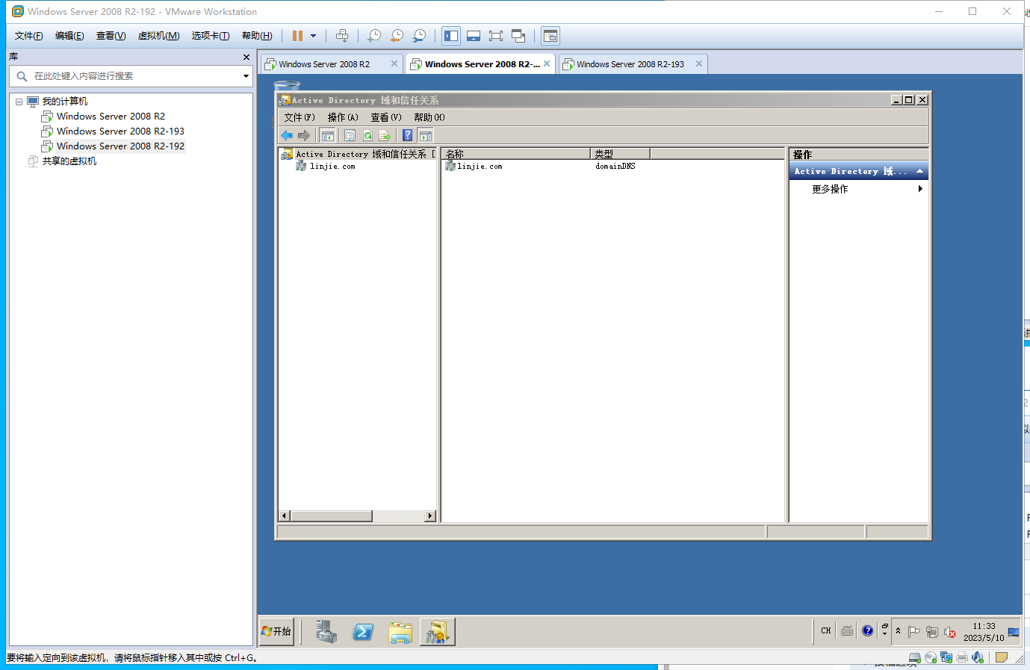The height and width of the screenshot is (670, 1030).
Task: Collapse the 我的计算机 tree node
Action: tap(19, 102)
